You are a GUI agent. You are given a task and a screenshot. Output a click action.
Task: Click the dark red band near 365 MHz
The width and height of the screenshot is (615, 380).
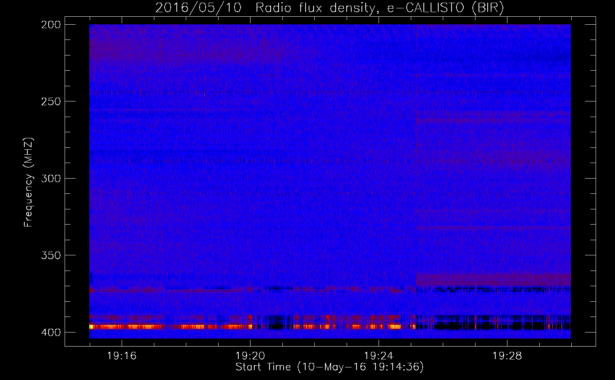(493, 280)
